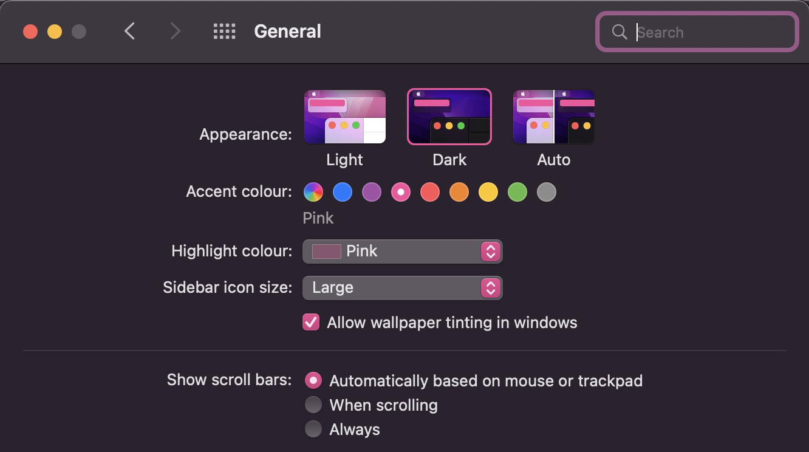Show all preferences grid icon
The width and height of the screenshot is (809, 452).
click(224, 32)
